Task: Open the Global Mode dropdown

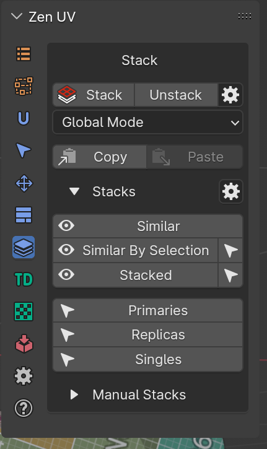Action: coord(148,122)
